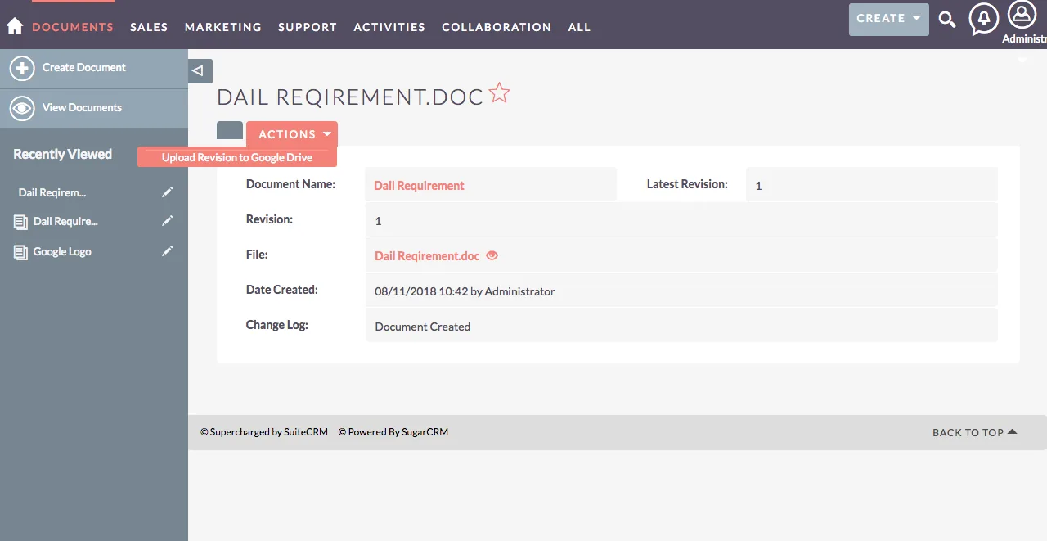The image size is (1047, 541).
Task: Click the Supercharged by SuiteCRM footer text
Action: pyautogui.click(x=264, y=432)
